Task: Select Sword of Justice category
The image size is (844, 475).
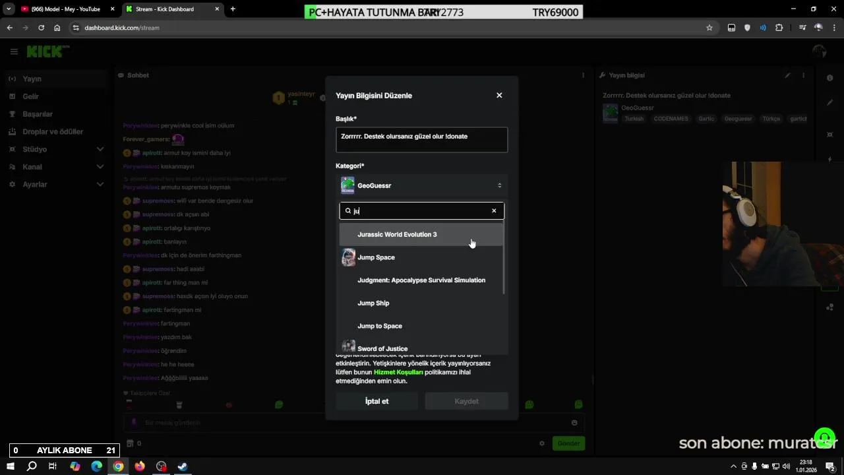Action: (x=421, y=347)
